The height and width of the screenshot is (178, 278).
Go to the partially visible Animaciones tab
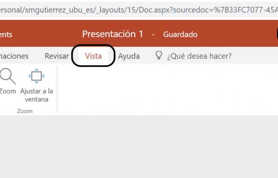click(x=14, y=56)
